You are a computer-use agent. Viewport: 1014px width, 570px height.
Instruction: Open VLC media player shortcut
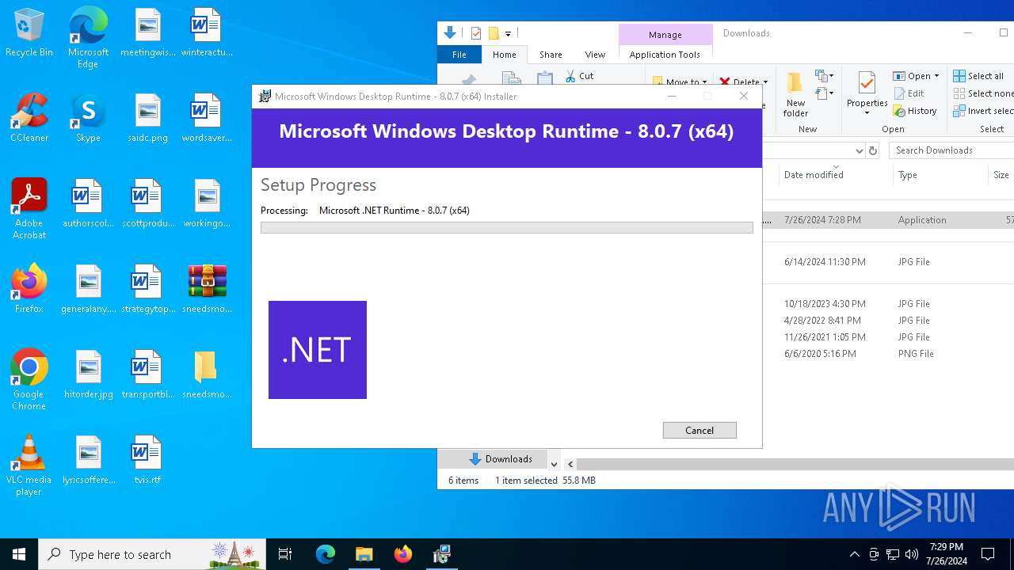coord(29,465)
